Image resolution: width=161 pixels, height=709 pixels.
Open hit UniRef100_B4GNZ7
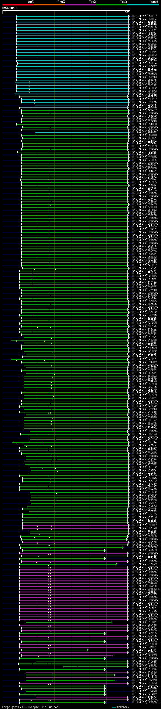tap(144, 332)
